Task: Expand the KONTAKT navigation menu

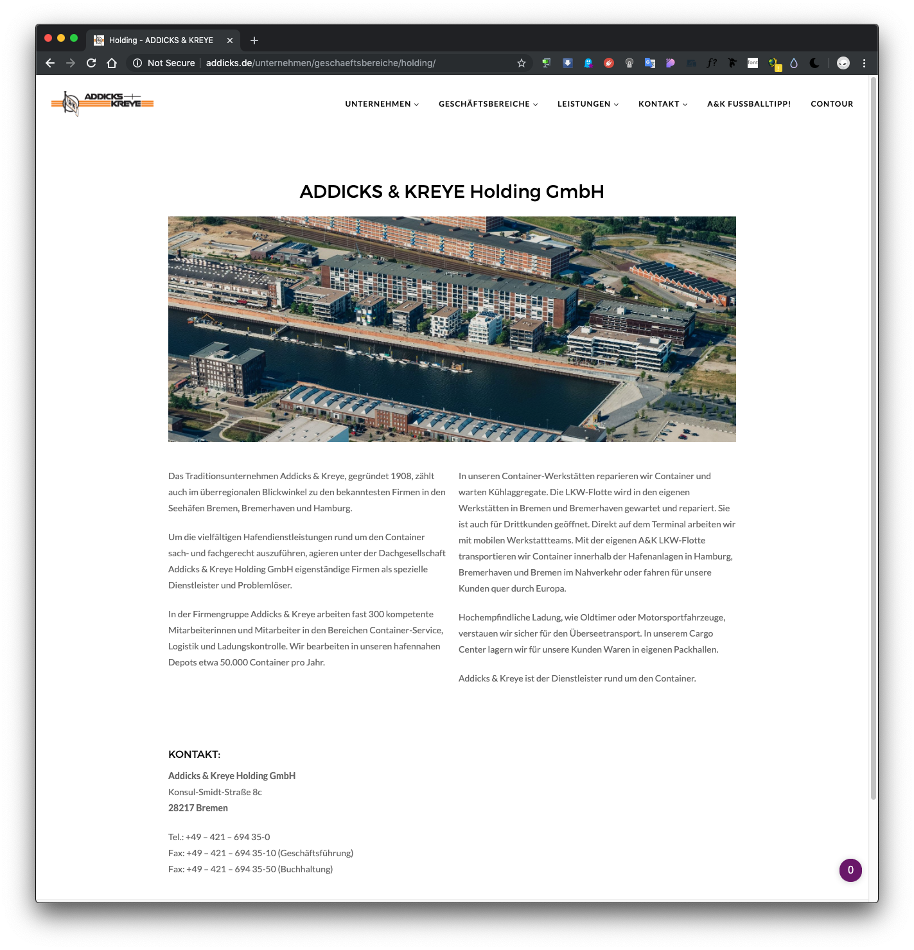Action: (x=663, y=104)
